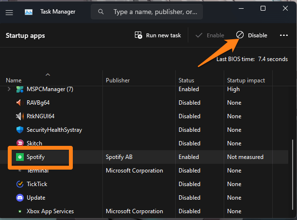Screen dimensions: 297x220
Task: Select the Discord Update icon
Action: point(20,198)
